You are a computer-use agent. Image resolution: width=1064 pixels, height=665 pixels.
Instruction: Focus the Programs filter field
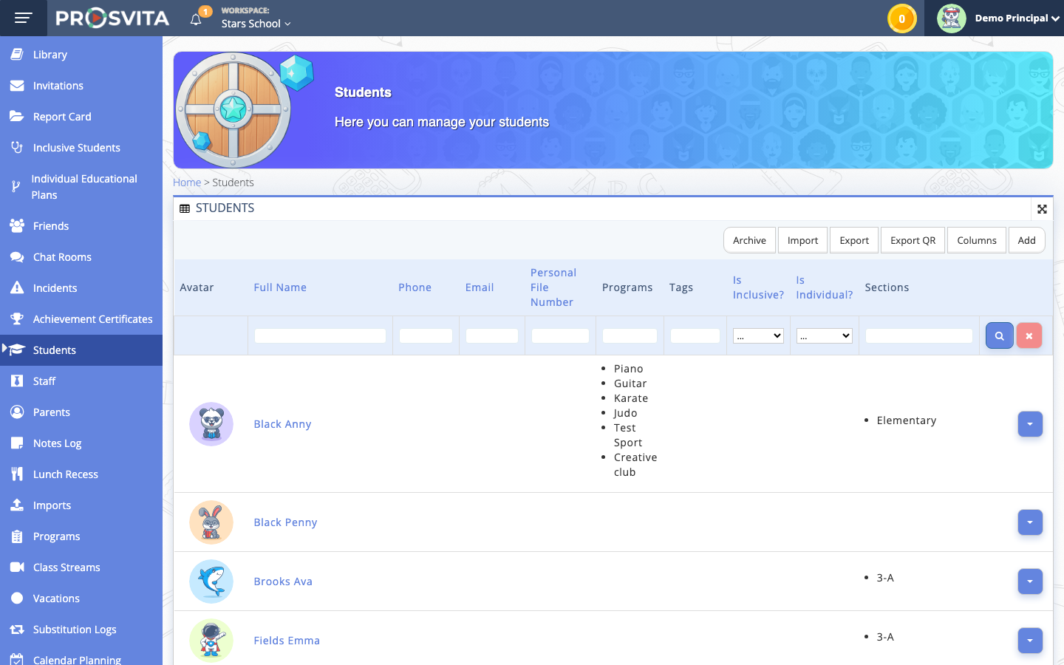[x=630, y=336]
